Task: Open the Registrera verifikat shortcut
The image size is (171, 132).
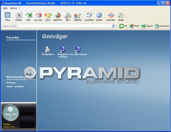Action: 63,52
